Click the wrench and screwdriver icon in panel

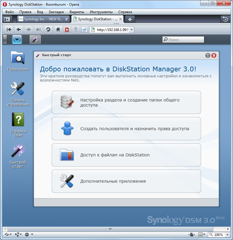(x=67, y=181)
